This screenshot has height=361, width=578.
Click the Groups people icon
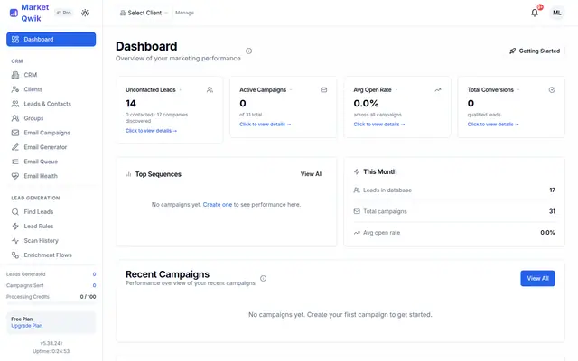15,118
